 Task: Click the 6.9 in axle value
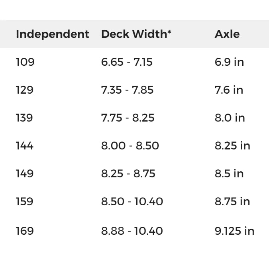coord(229,62)
